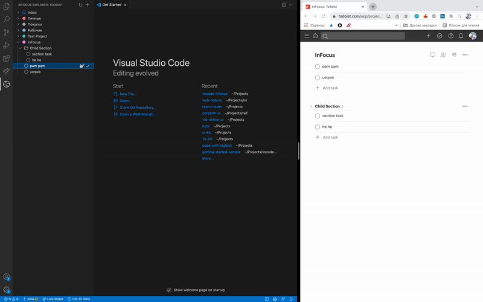This screenshot has width=483, height=302.
Task: Close the Get Started tab
Action: 125,5
